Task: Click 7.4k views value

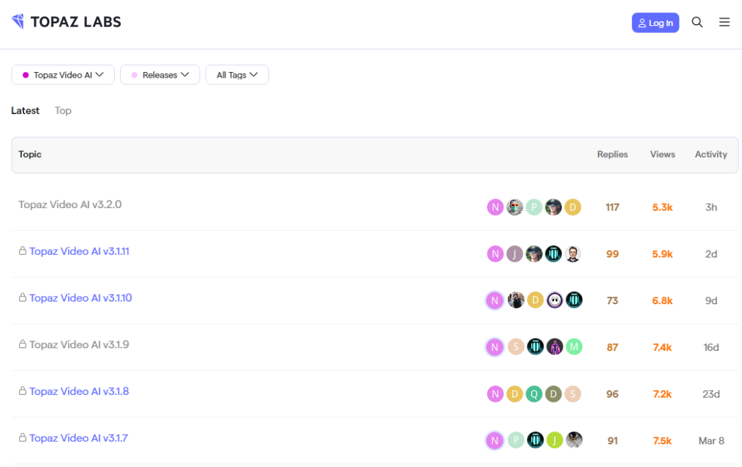Action: (x=662, y=348)
